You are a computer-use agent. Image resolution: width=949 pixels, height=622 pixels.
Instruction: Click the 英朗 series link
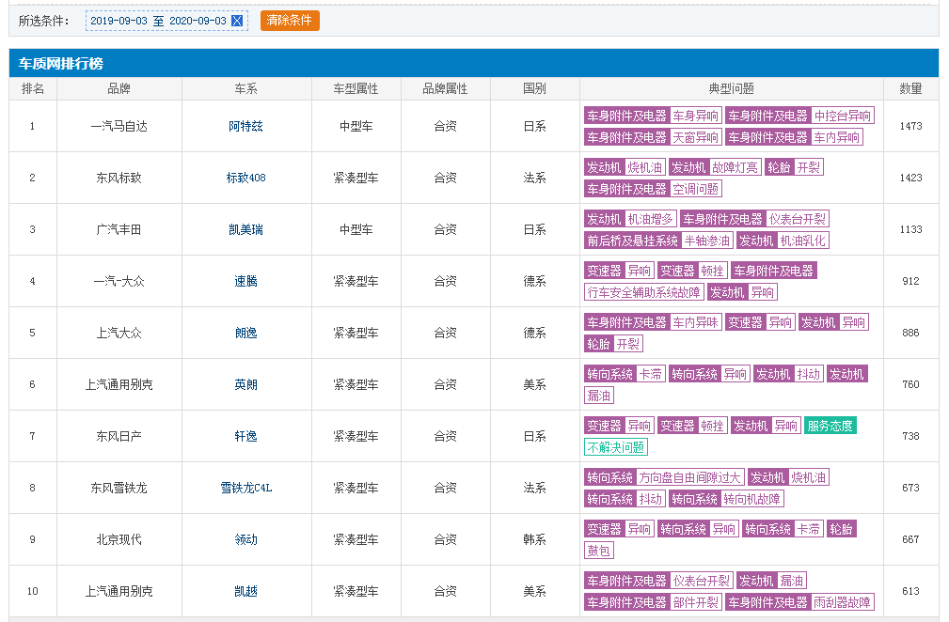(x=245, y=384)
